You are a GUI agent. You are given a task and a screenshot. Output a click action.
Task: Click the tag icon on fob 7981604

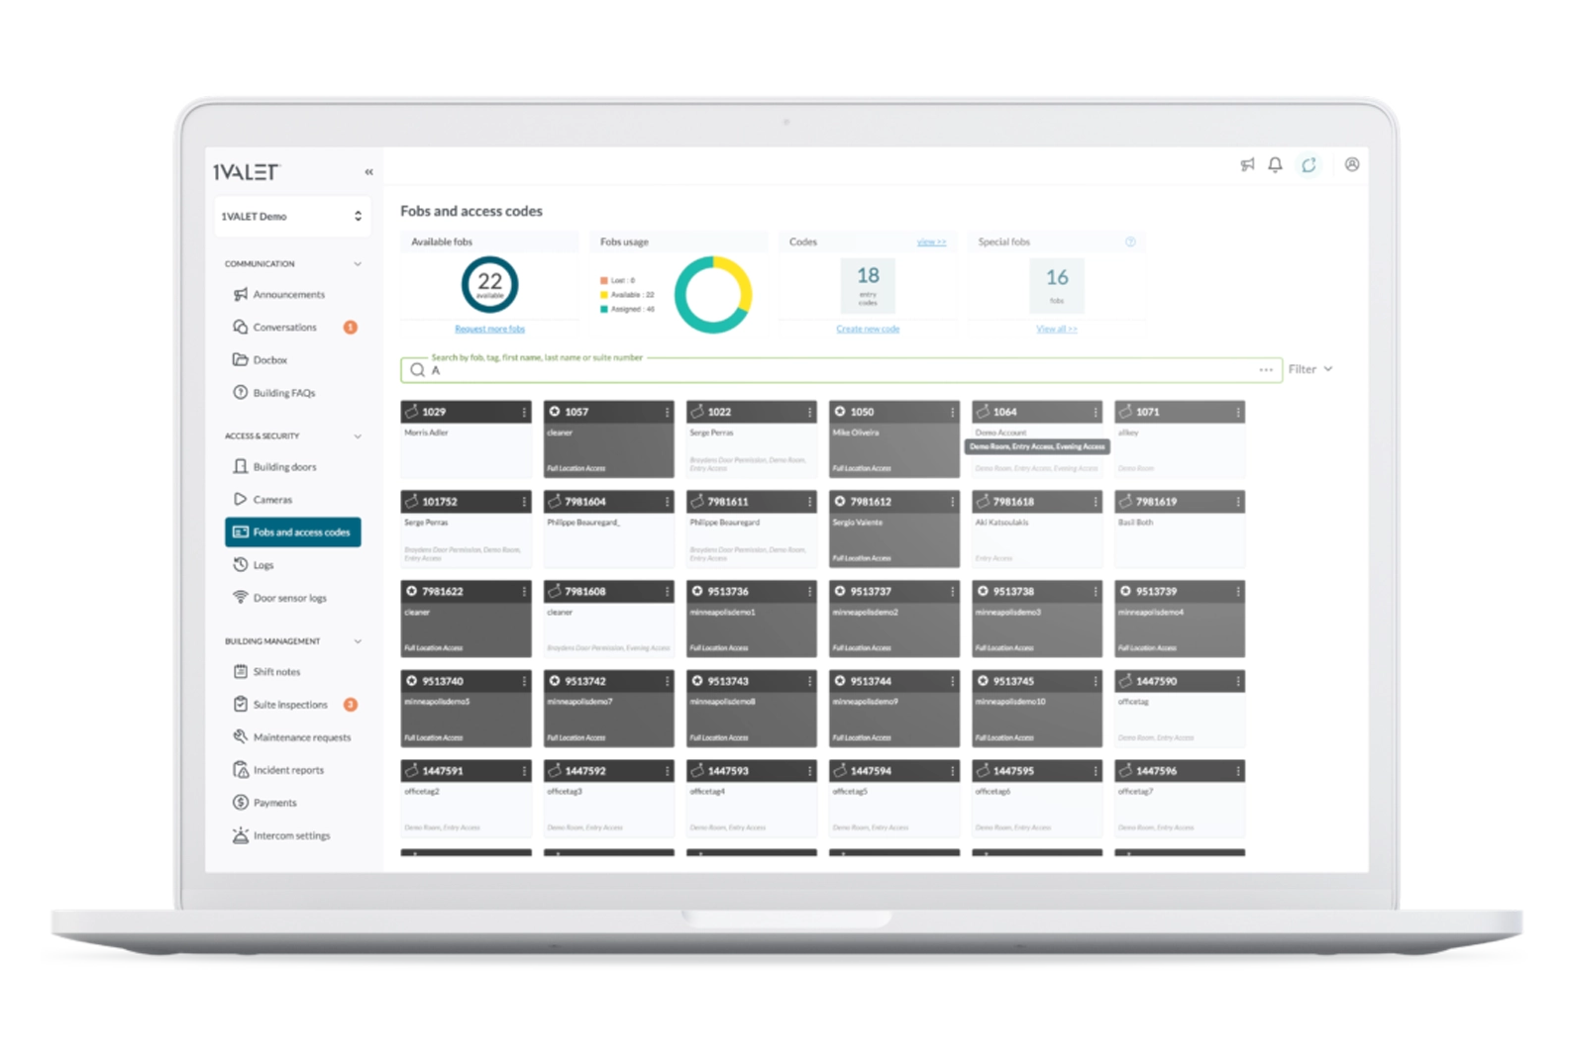click(555, 501)
